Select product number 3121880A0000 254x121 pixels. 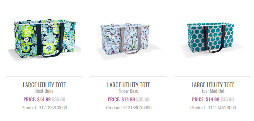click(137, 108)
